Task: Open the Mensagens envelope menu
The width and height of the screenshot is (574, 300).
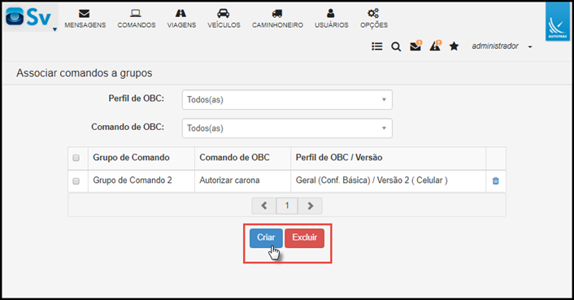Action: pos(85,19)
